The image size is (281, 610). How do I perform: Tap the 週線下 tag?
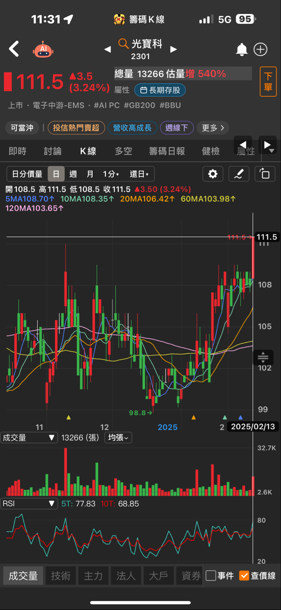click(x=177, y=128)
